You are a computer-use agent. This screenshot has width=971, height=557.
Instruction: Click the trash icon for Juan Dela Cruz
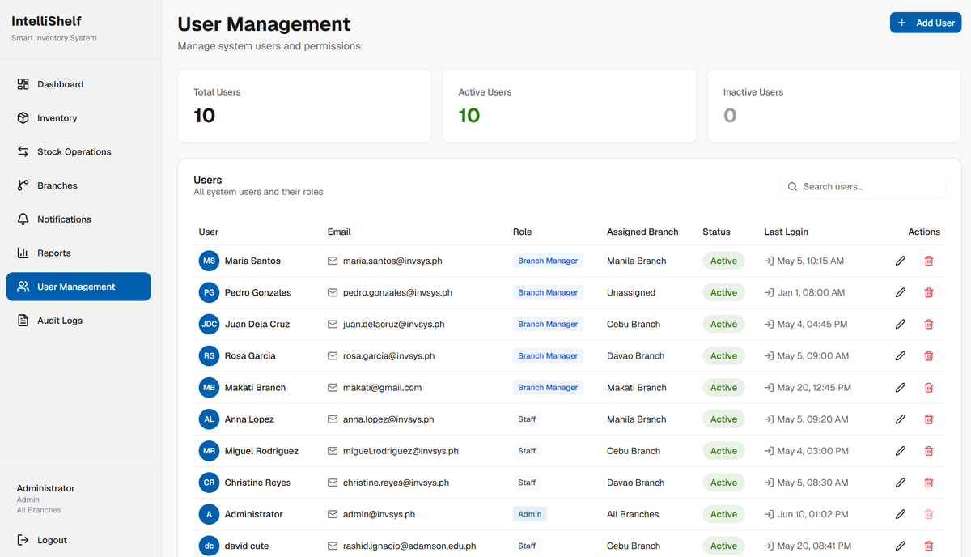pyautogui.click(x=929, y=324)
